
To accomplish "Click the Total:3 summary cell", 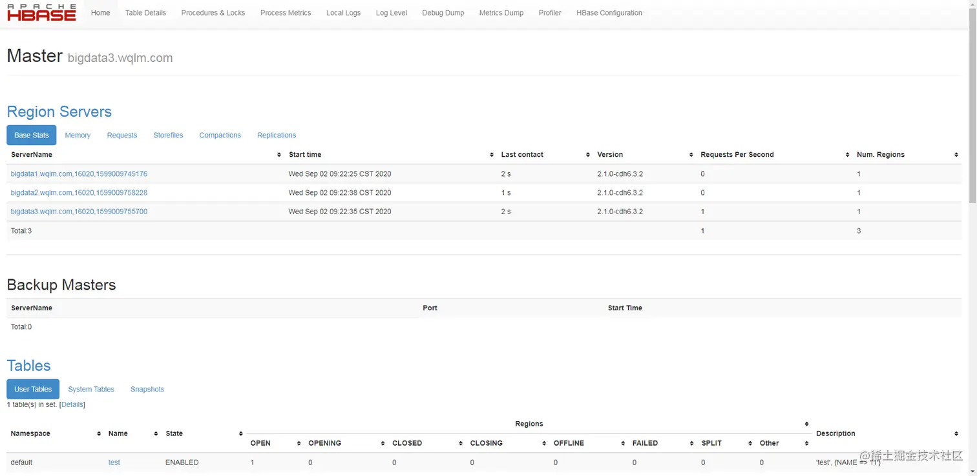I will pyautogui.click(x=21, y=231).
